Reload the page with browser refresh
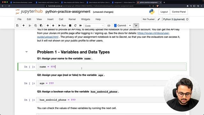Screen dimensions: 204x115 click(x=9, y=6)
